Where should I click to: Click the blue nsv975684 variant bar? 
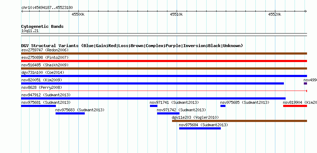coord(200,128)
